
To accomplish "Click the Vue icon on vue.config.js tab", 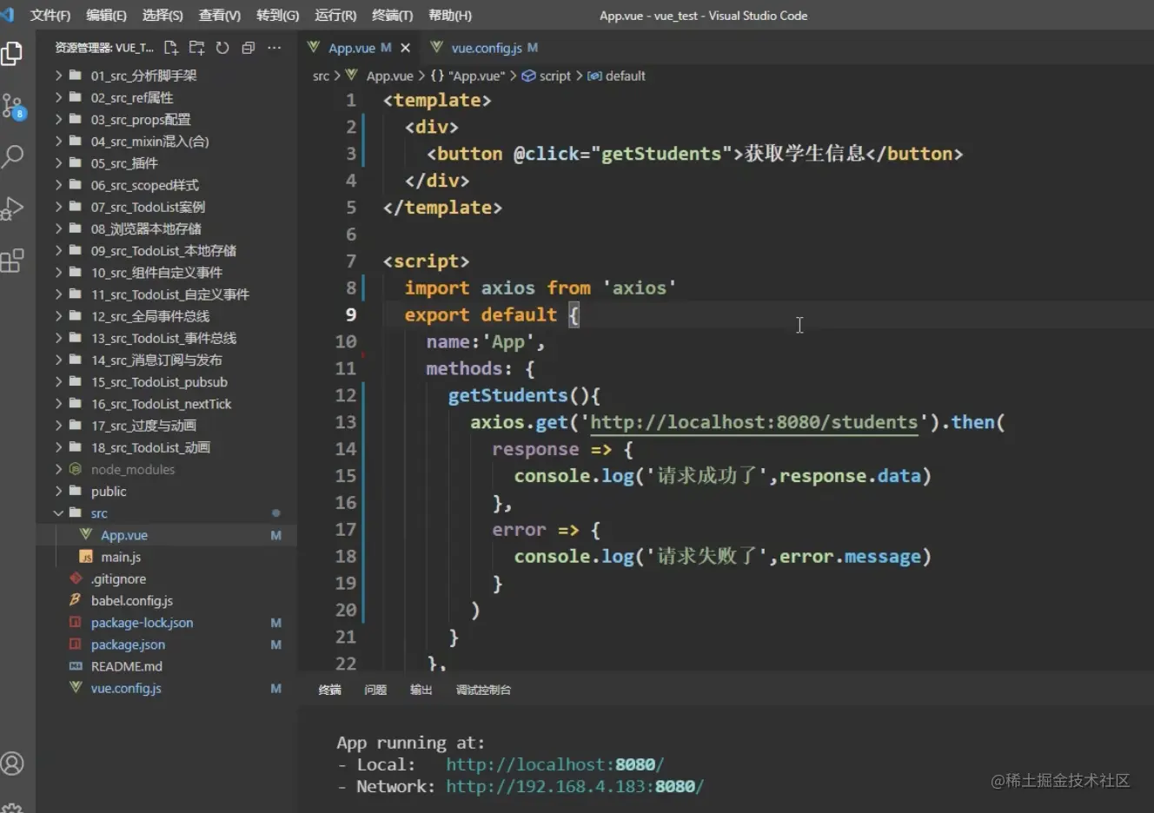I will pyautogui.click(x=436, y=47).
